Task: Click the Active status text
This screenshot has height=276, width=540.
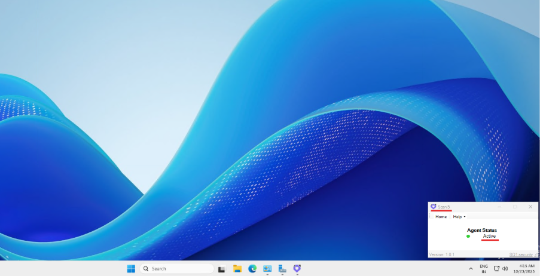Action: point(489,236)
